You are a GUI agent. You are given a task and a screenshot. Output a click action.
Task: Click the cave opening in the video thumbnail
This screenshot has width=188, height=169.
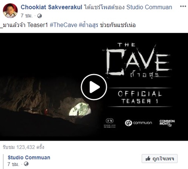tap(80, 109)
